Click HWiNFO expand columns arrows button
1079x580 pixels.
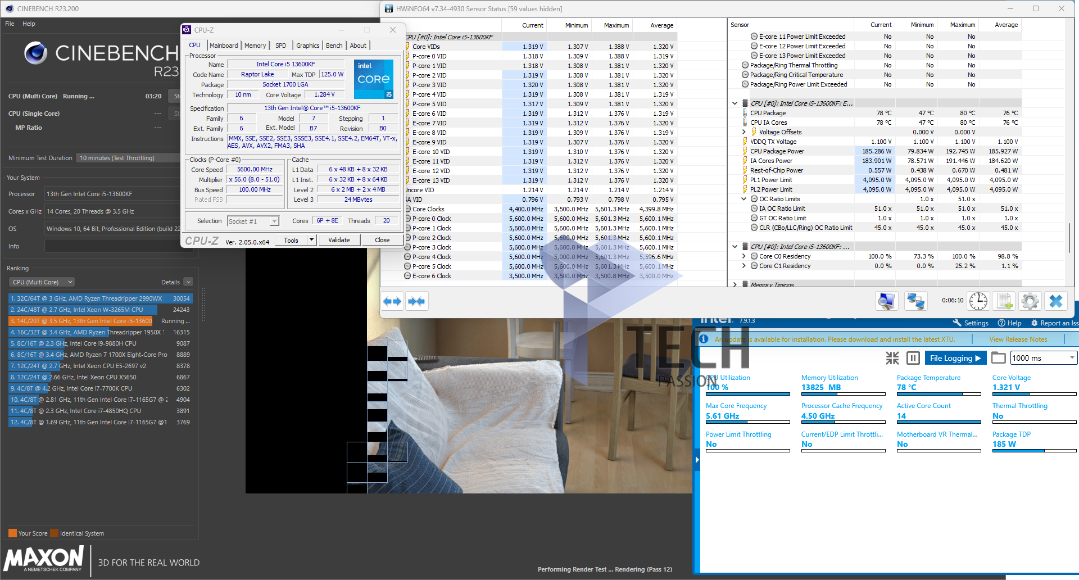pyautogui.click(x=392, y=302)
